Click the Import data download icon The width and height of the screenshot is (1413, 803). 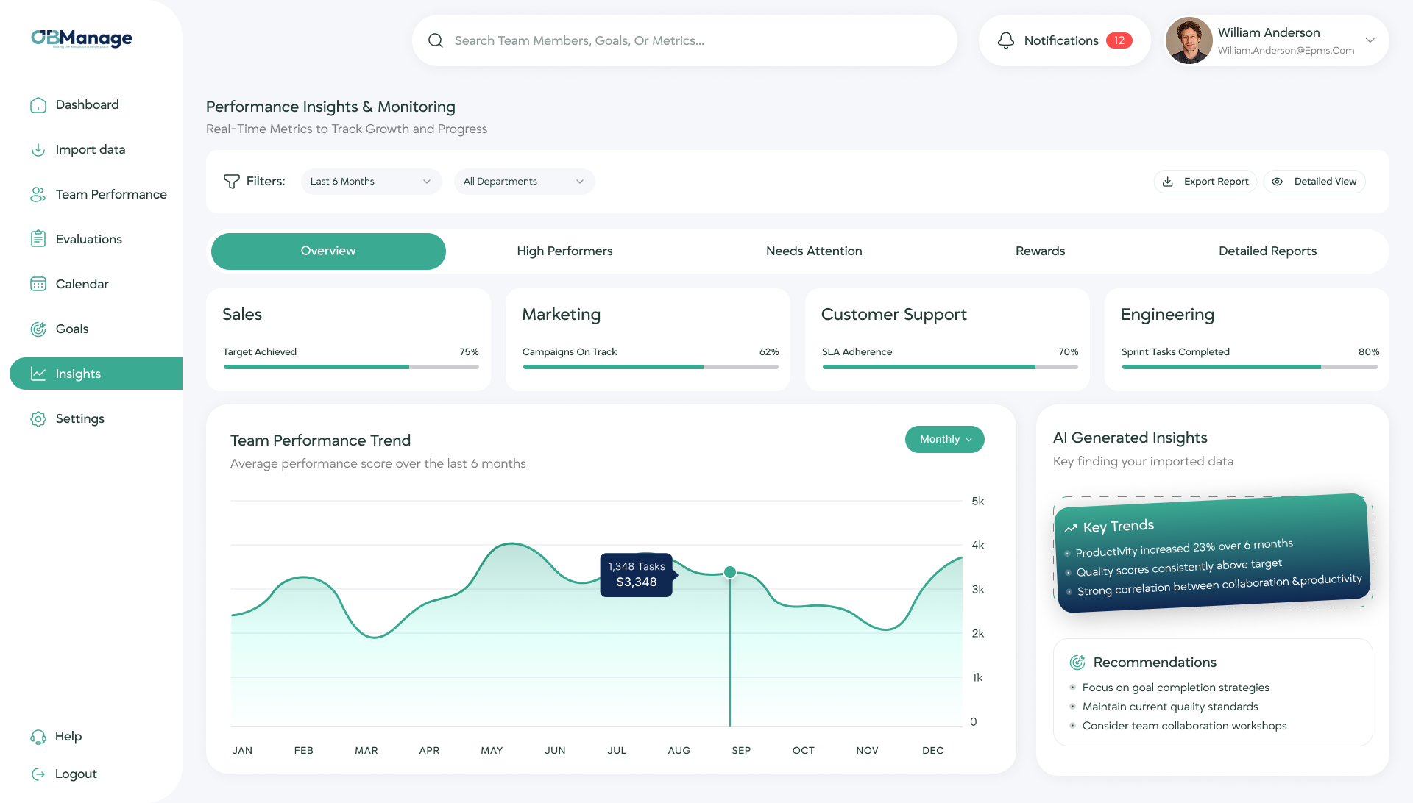[x=38, y=150]
